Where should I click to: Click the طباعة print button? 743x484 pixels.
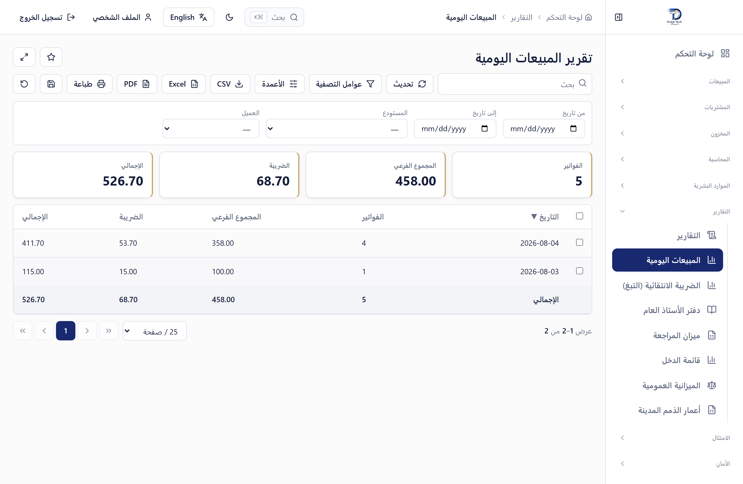[90, 84]
